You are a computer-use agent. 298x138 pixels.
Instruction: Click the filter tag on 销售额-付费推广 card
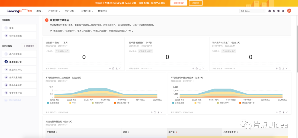tap(62, 51)
